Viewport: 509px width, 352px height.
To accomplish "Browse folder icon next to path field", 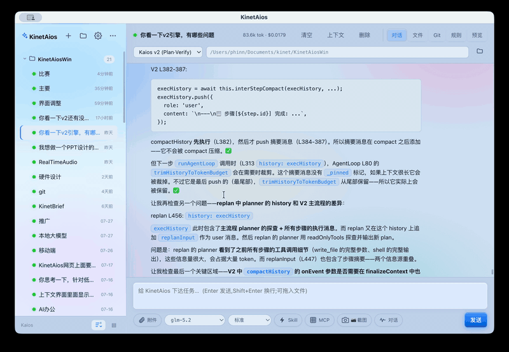I will (480, 52).
